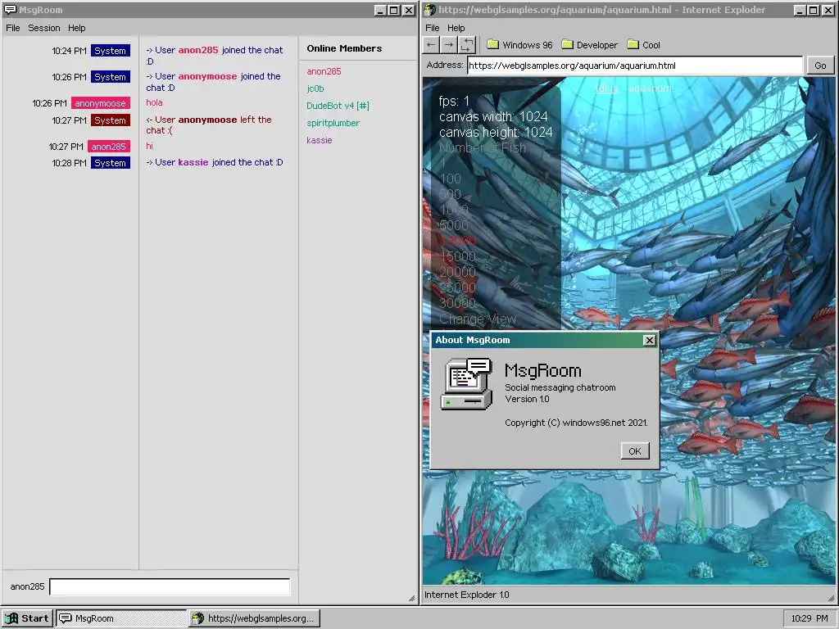
Task: Click the MsgRoom title bar icon
Action: [x=10, y=10]
